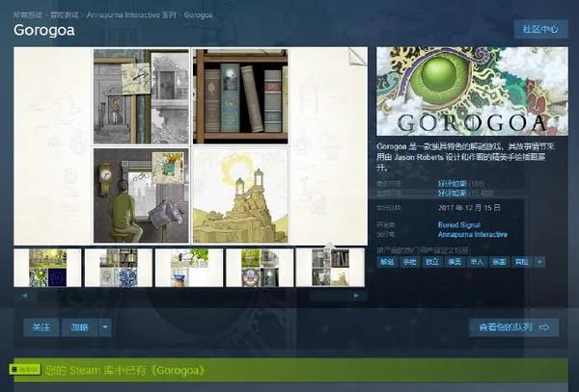Screen dimensions: 579x392
Task: Click the 忽略 ignore button
Action: pyautogui.click(x=80, y=327)
